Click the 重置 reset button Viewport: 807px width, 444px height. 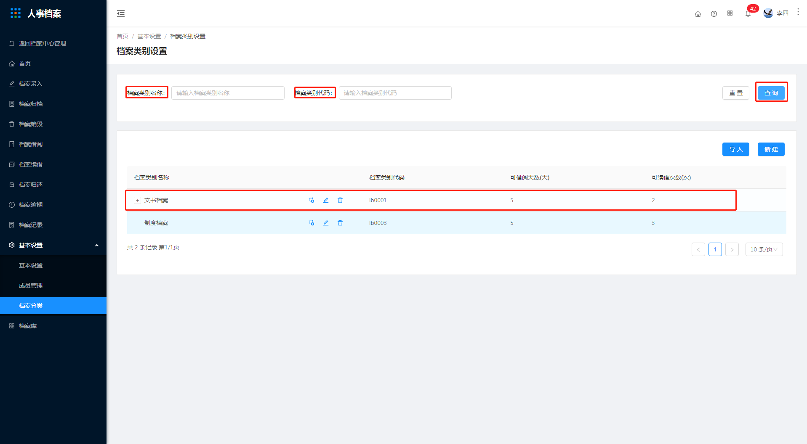(736, 93)
